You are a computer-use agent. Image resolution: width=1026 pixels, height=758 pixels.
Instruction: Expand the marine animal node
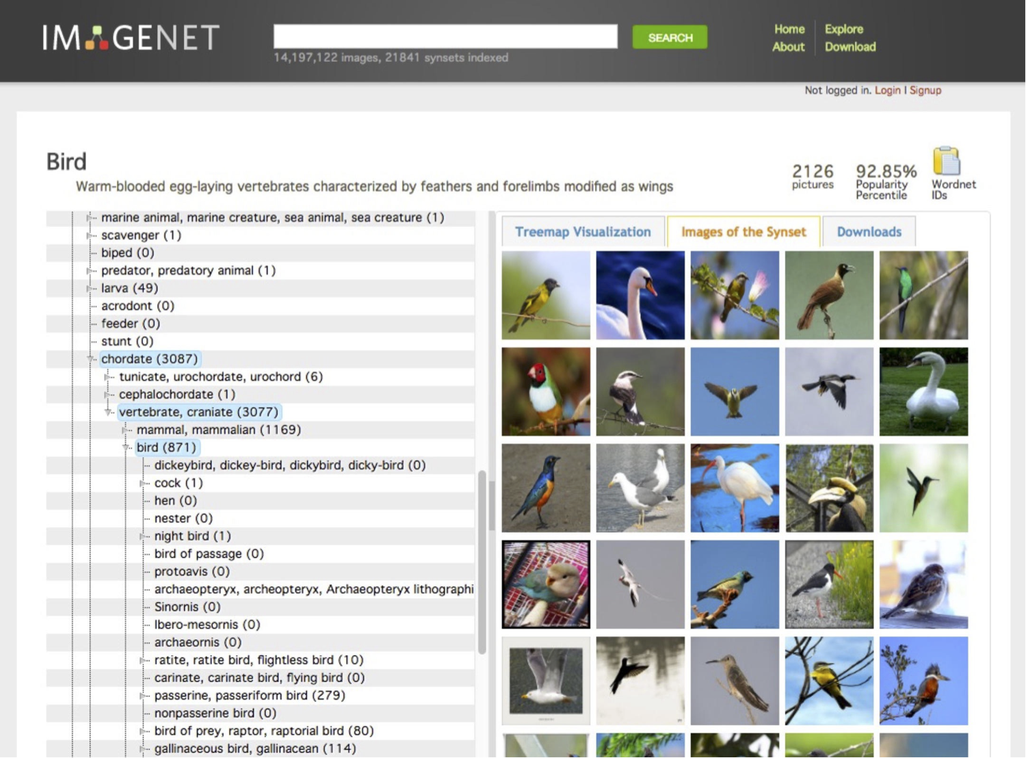coord(90,218)
